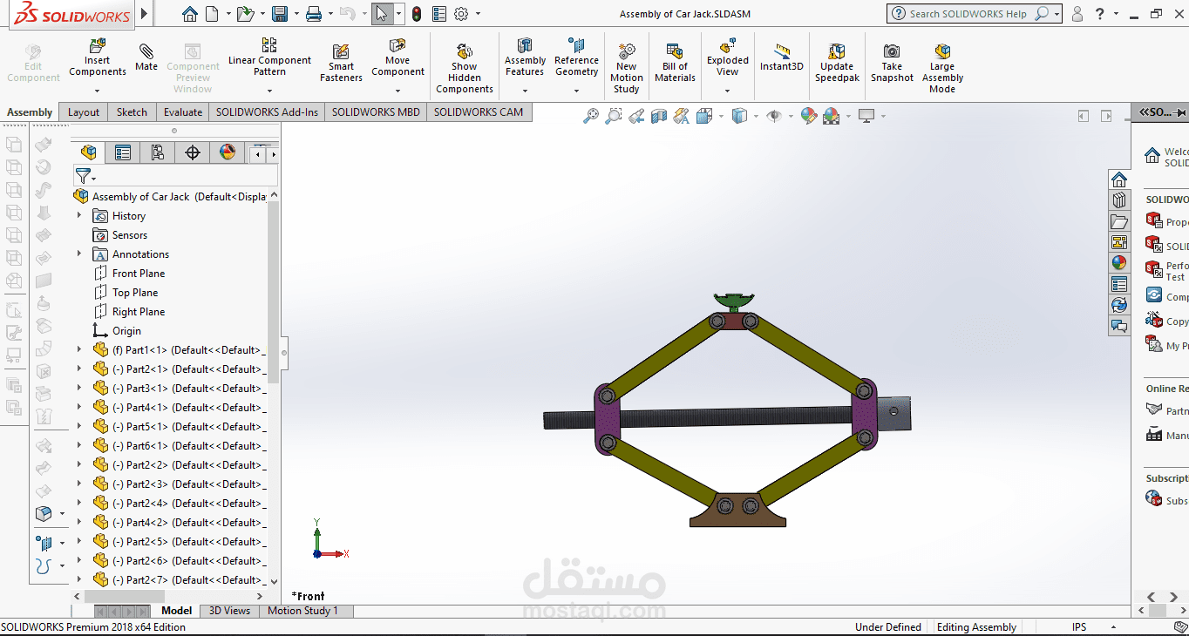Open Hide/Show Items eye dropdown
This screenshot has height=636, width=1189.
791,116
